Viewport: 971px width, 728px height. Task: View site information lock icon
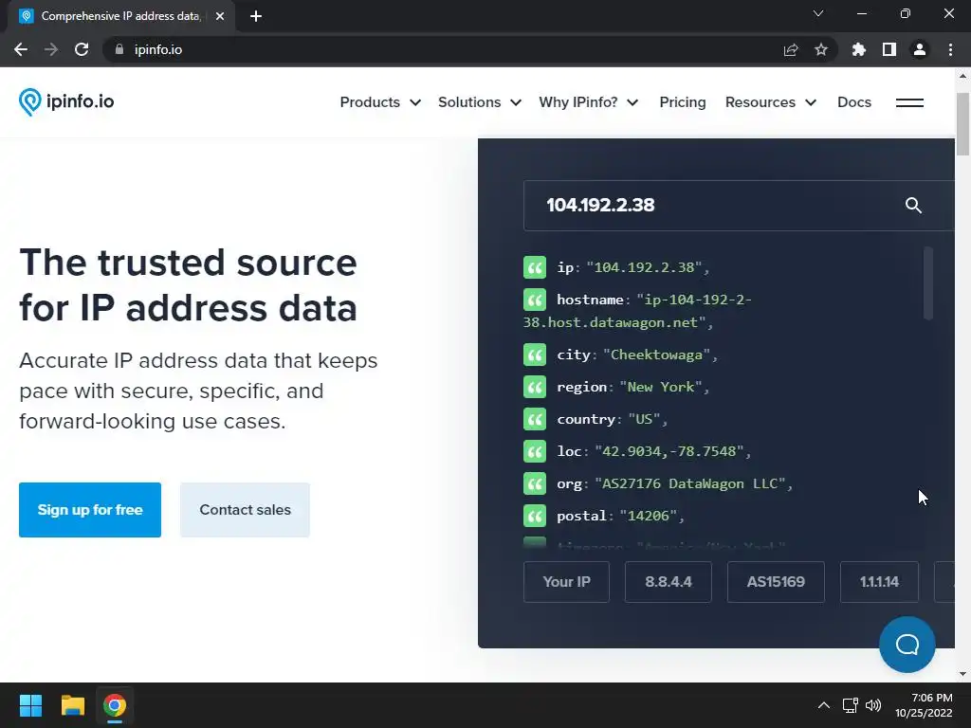tap(119, 49)
